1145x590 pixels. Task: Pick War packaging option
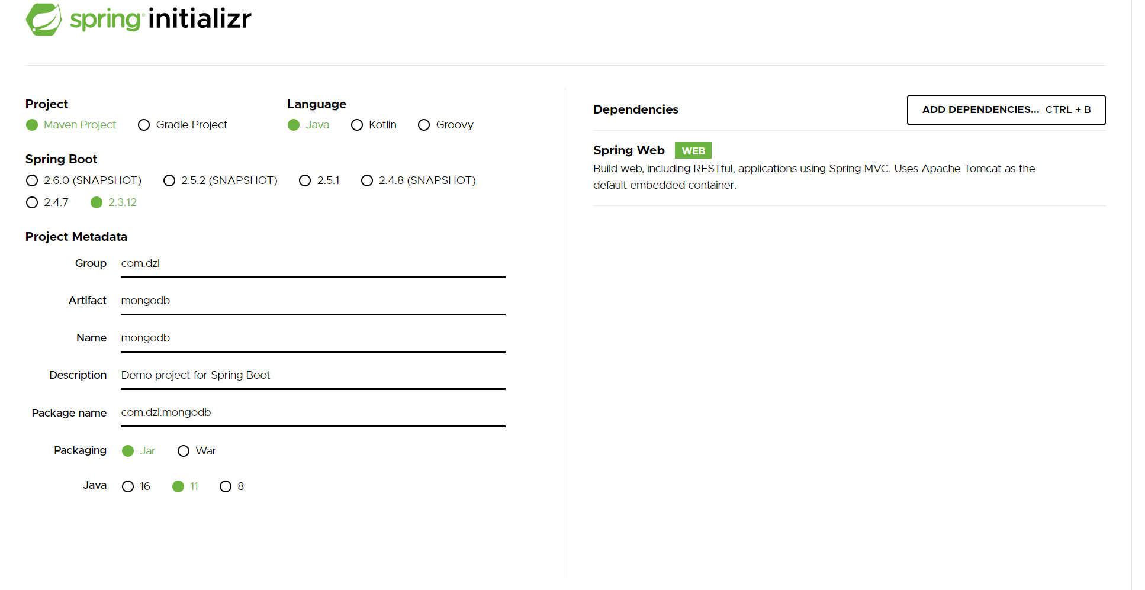197,451
